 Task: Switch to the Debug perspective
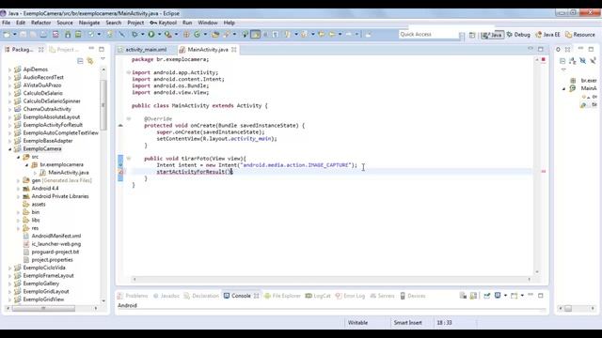pos(518,35)
